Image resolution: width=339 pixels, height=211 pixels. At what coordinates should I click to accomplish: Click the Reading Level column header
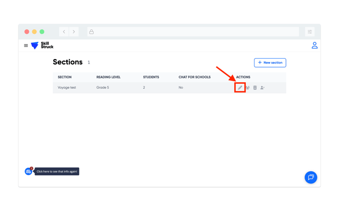(x=108, y=77)
